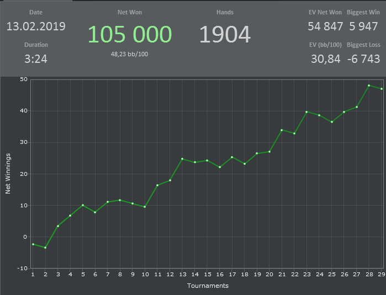Select the graph point at tournament 21
Viewport: 386px width, 295px height.
pyautogui.click(x=282, y=130)
